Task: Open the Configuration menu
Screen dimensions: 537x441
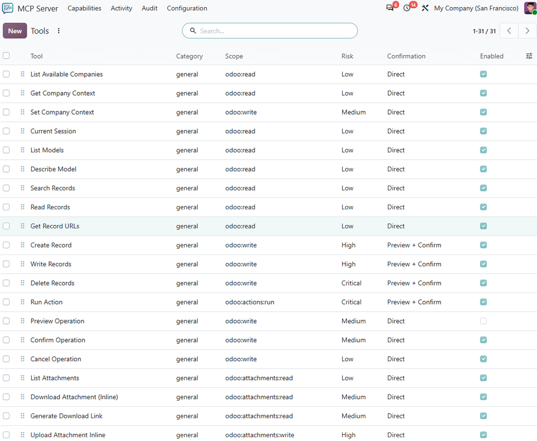Action: pos(187,8)
